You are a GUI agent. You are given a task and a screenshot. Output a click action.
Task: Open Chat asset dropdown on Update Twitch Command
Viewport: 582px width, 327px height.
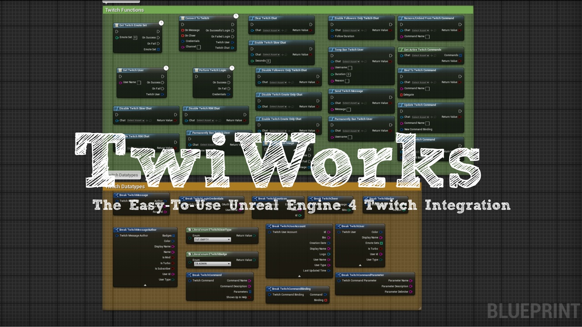click(421, 117)
